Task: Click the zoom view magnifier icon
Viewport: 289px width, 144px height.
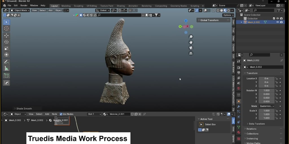Action: click(191, 37)
